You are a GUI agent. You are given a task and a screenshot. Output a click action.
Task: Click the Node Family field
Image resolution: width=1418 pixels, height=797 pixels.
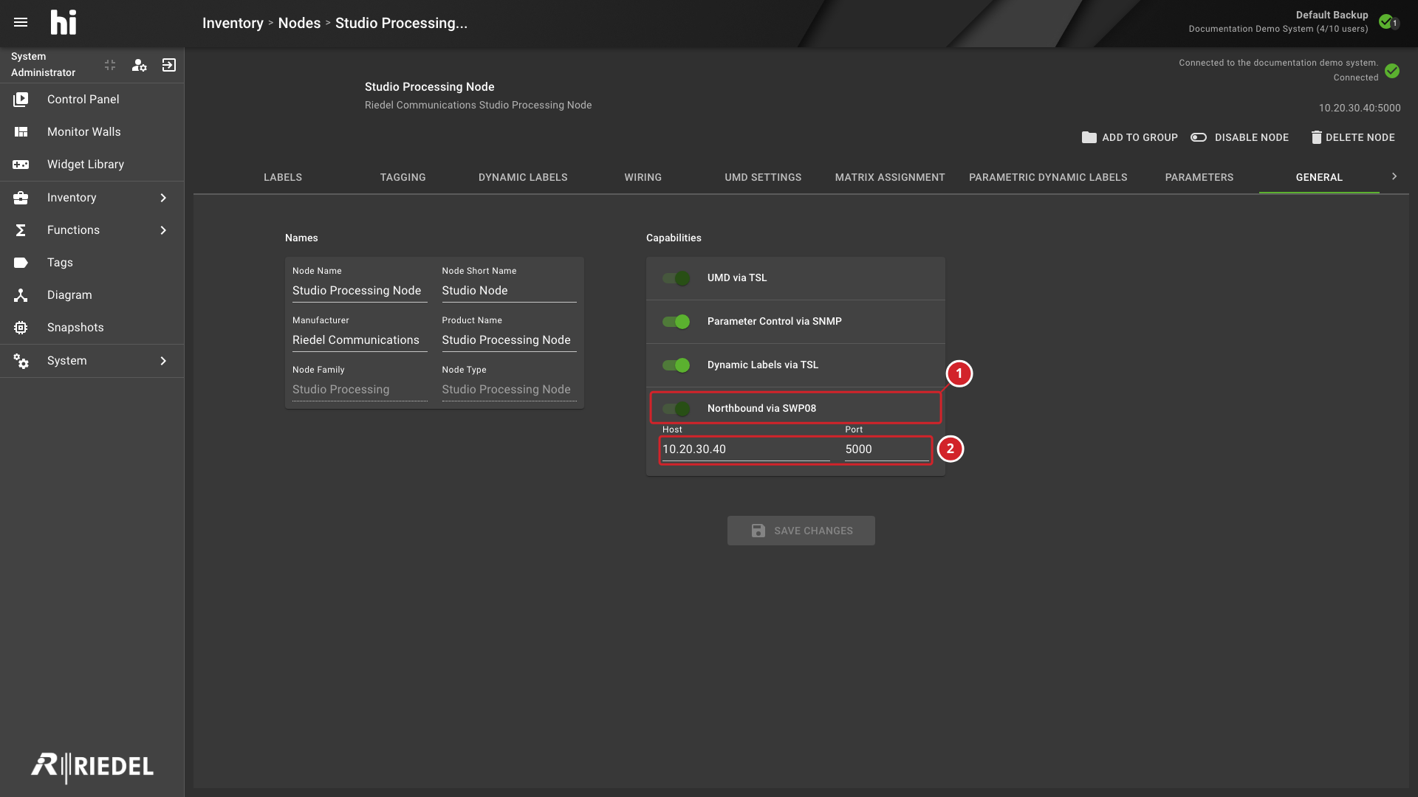click(360, 390)
